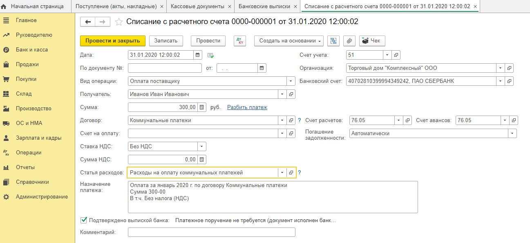Click into the Комментарий input field
This screenshot has height=243, width=530.
211,232
